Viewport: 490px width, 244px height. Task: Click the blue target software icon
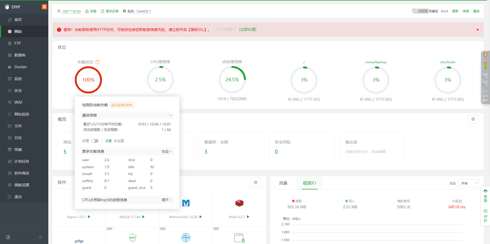click(x=186, y=238)
